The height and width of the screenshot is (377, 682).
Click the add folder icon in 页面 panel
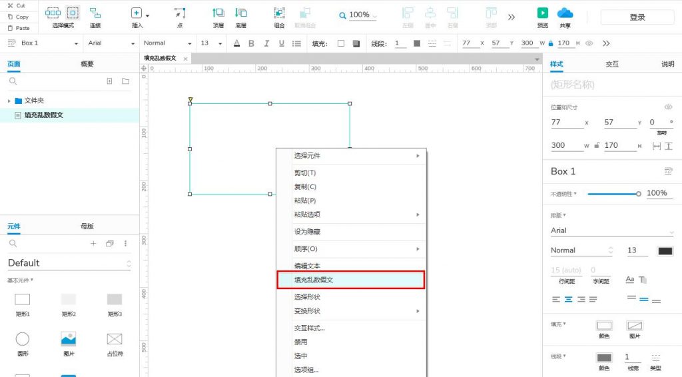(x=125, y=81)
